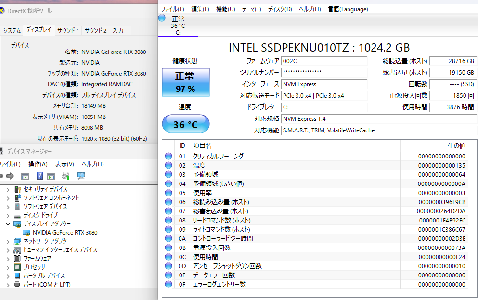Expand the ソフトウェア コンポーネント node

[x=8, y=198]
